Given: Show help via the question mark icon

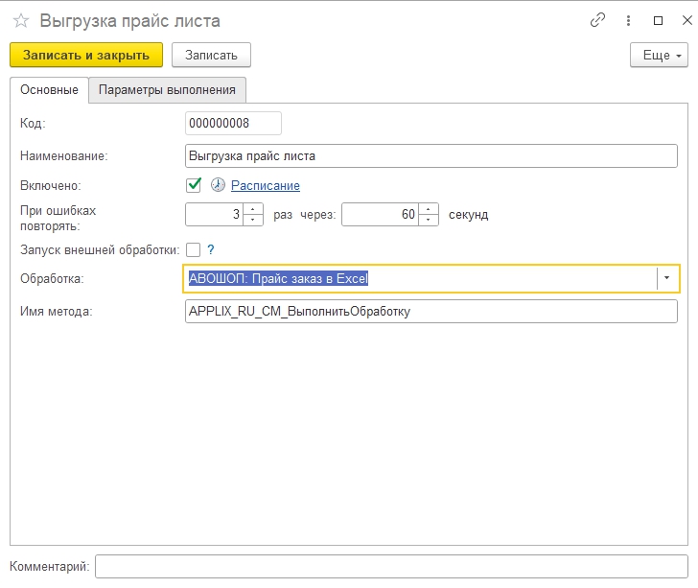Looking at the screenshot, I should pyautogui.click(x=211, y=249).
